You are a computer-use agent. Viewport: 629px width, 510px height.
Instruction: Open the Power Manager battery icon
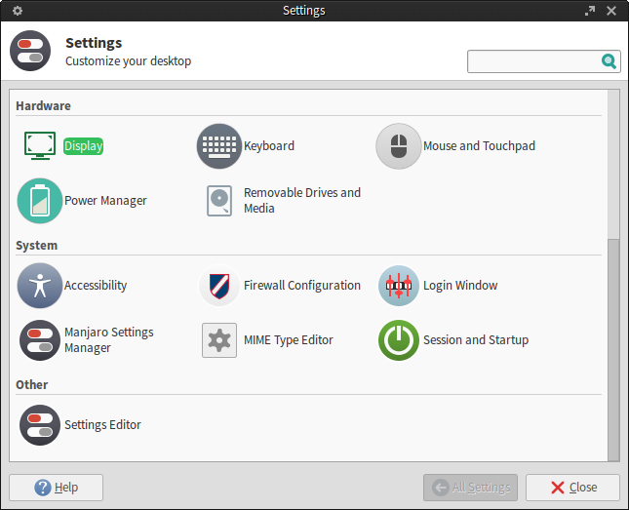coord(40,201)
